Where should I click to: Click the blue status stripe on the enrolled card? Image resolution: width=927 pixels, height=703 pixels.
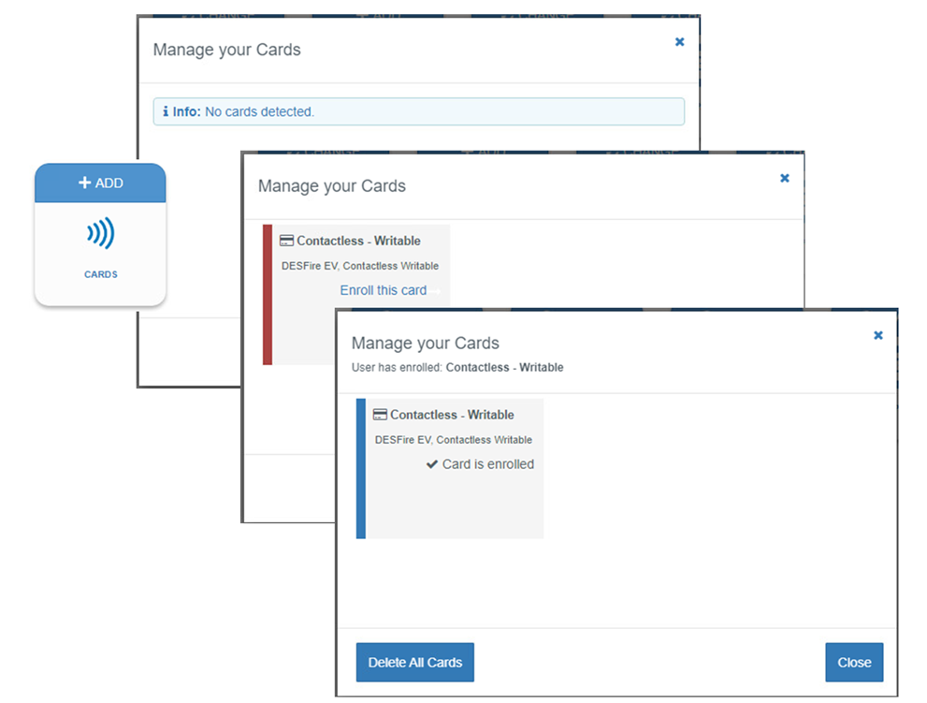(x=361, y=468)
